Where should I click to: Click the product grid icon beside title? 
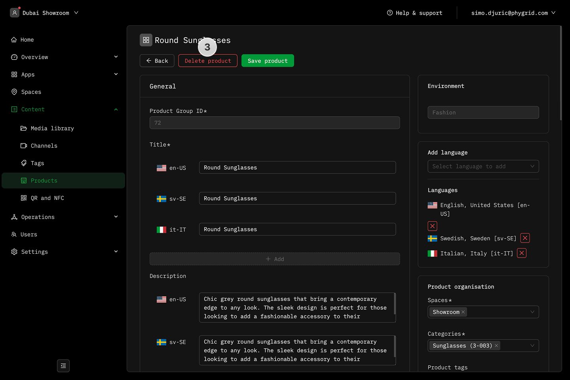146,40
